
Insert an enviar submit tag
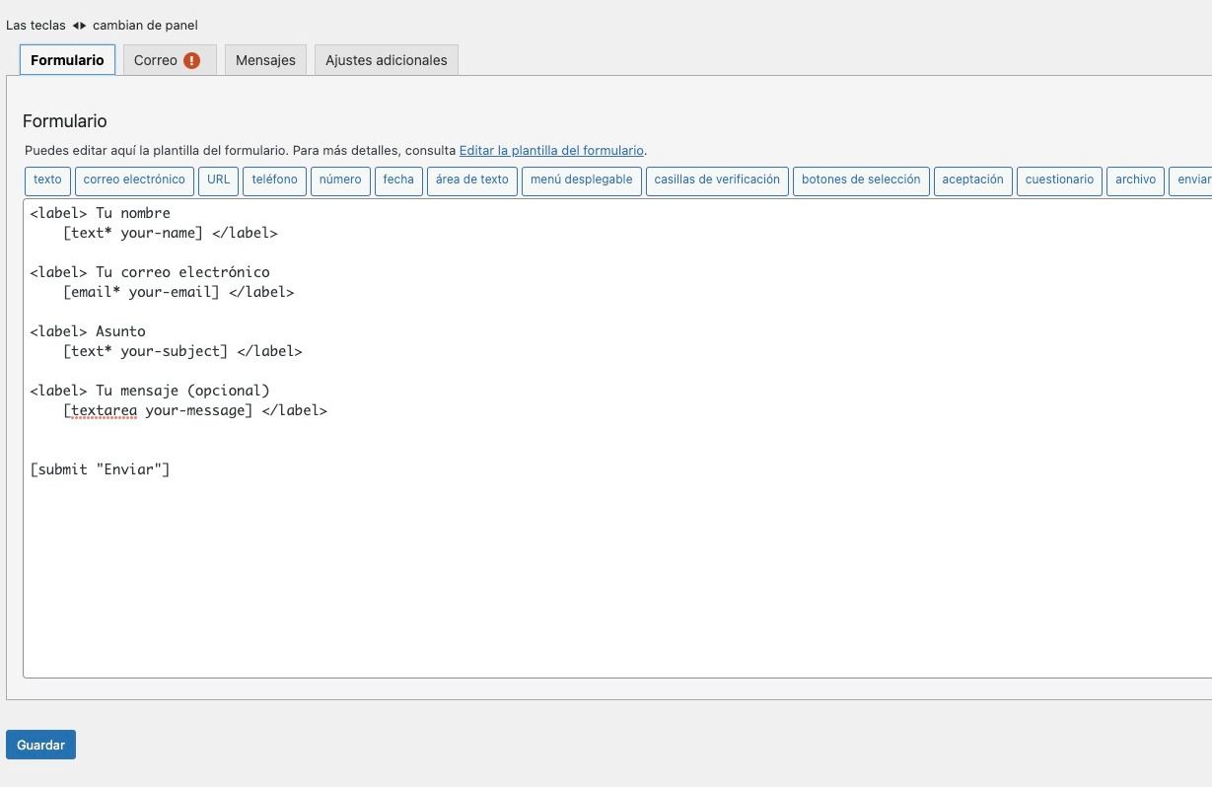[1191, 180]
